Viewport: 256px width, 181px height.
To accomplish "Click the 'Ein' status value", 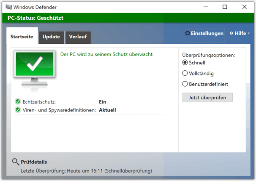I will (x=103, y=102).
